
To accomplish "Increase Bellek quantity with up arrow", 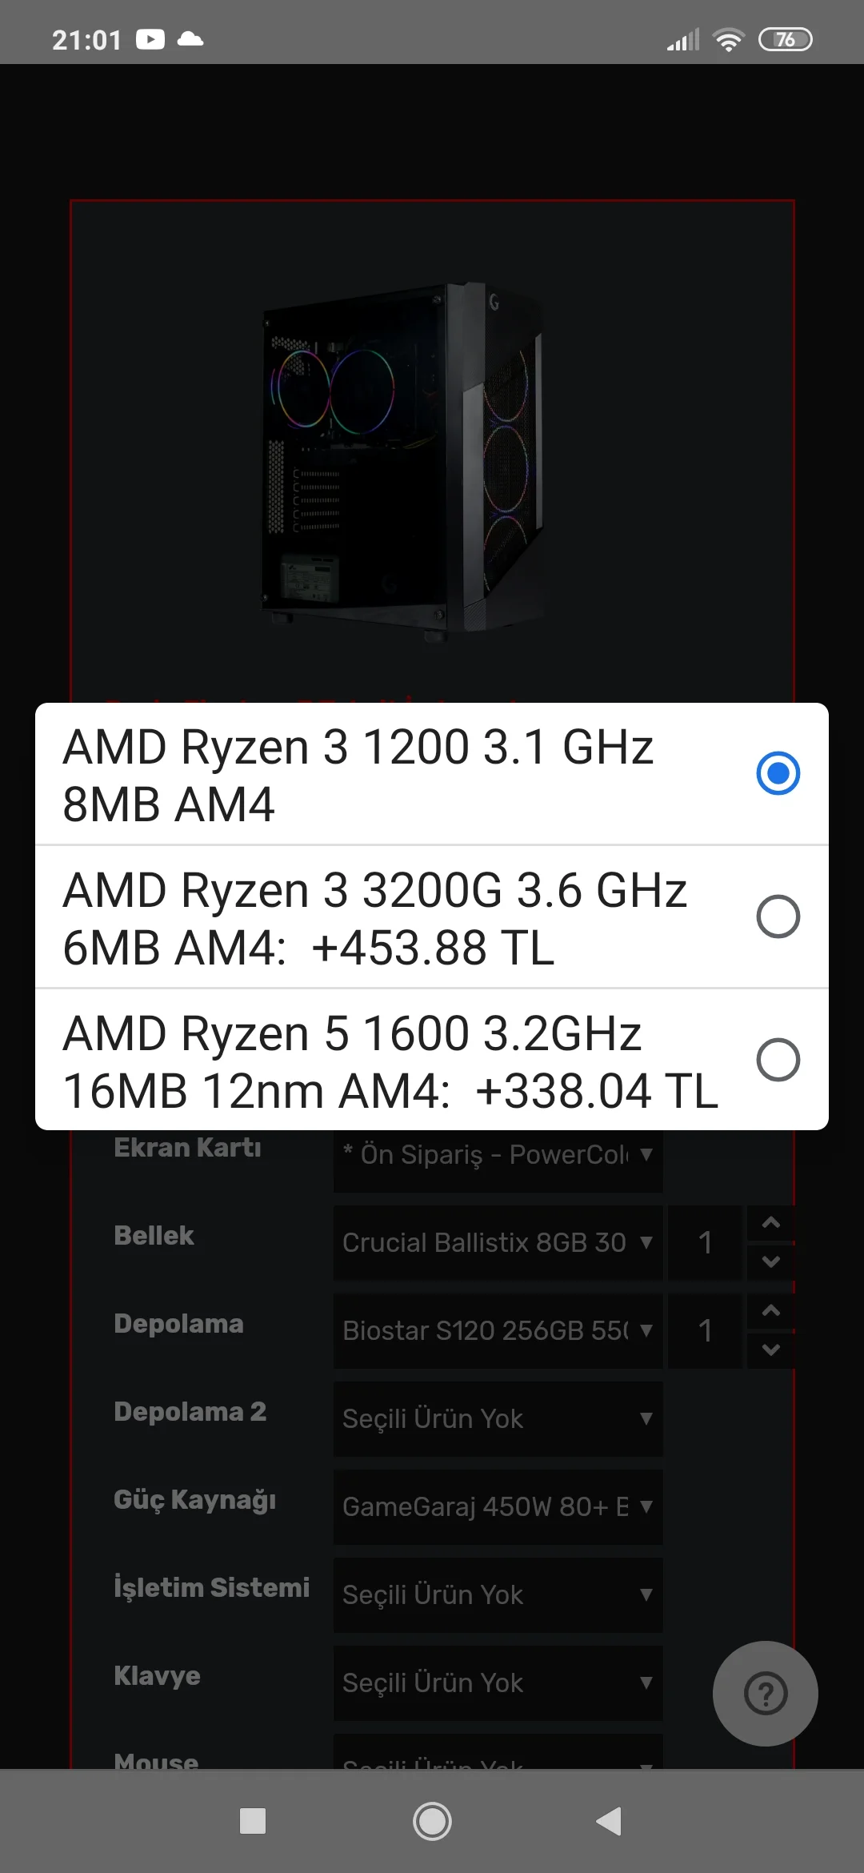I will point(770,1223).
